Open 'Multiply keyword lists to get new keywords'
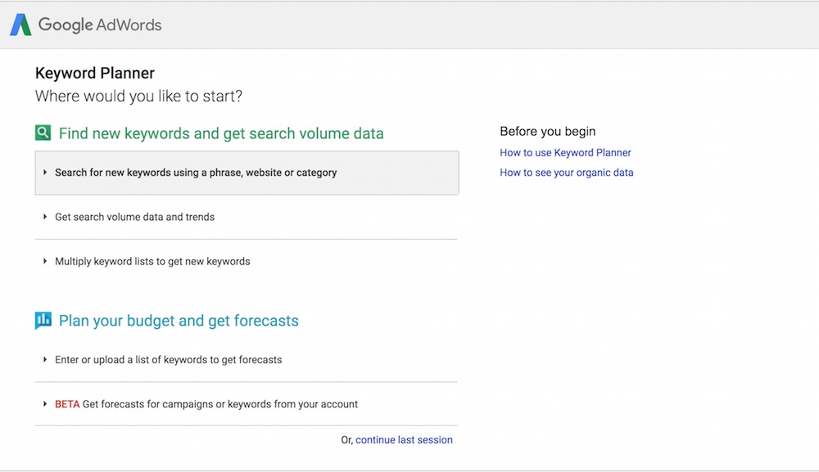This screenshot has height=472, width=819. pos(247,261)
